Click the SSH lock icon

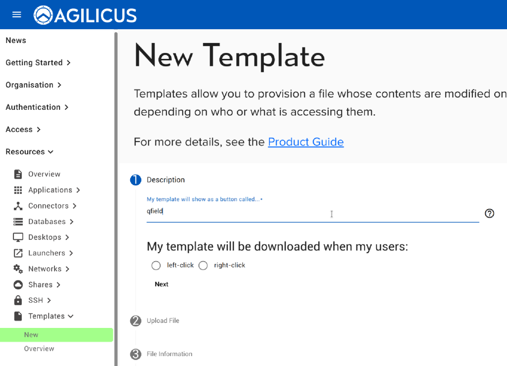click(x=18, y=300)
